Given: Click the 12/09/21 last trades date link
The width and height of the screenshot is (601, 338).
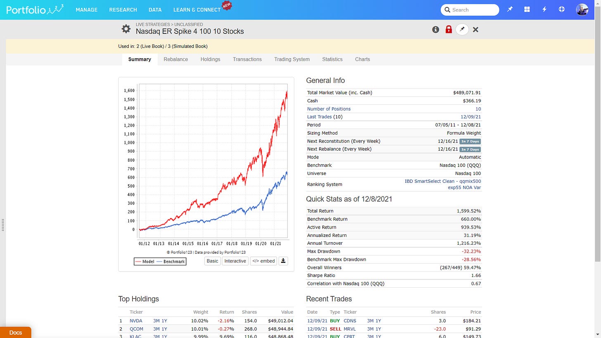Looking at the screenshot, I should [x=471, y=117].
